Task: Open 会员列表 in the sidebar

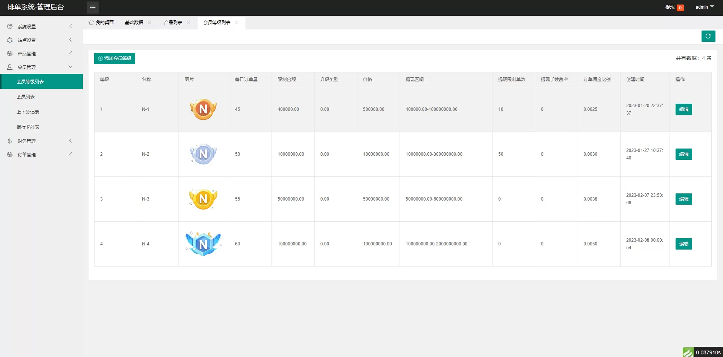Action: (x=26, y=97)
